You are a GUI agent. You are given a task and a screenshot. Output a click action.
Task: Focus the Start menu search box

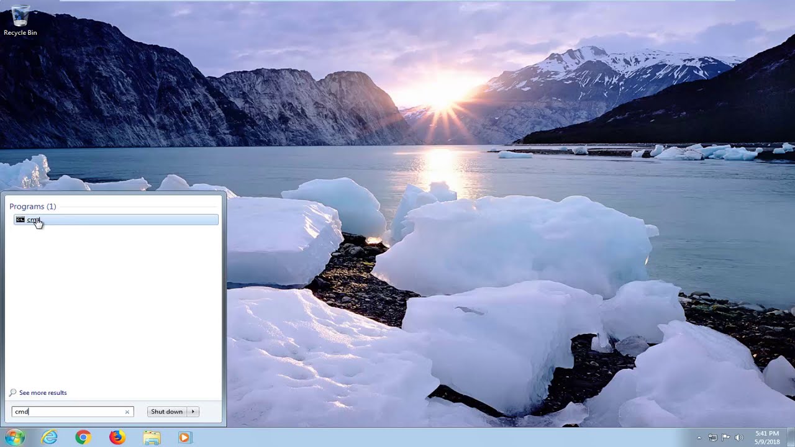(72, 412)
